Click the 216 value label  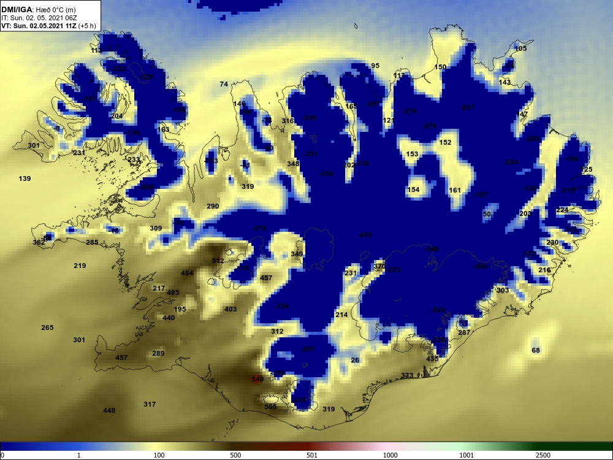(544, 270)
